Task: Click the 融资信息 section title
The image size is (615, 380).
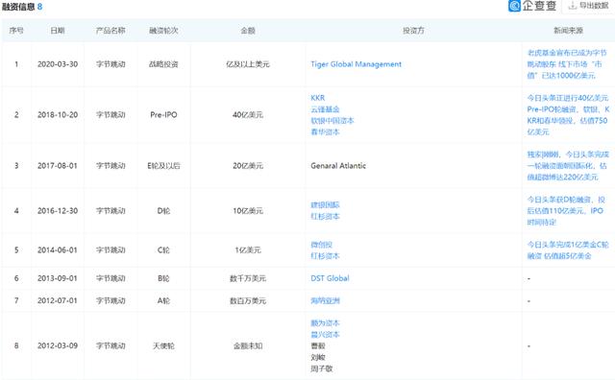Action: [18, 7]
